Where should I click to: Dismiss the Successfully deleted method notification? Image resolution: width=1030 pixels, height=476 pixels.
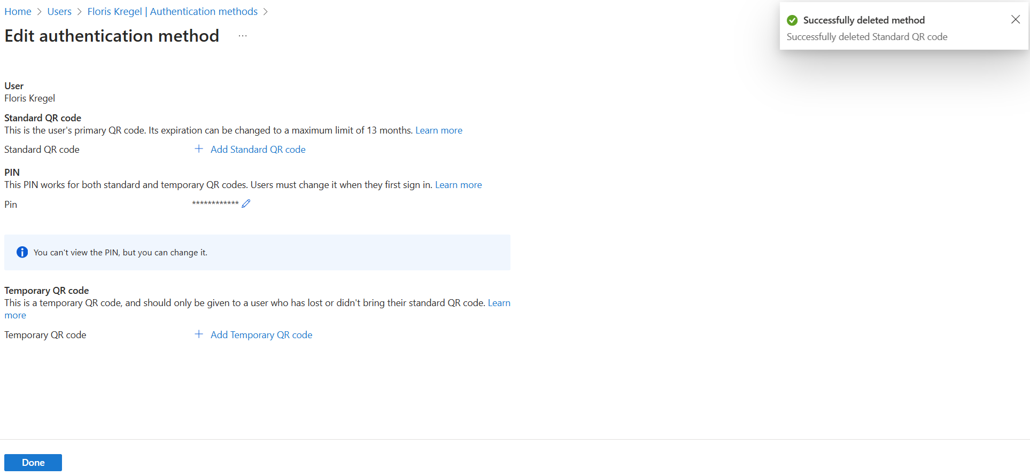tap(1016, 20)
